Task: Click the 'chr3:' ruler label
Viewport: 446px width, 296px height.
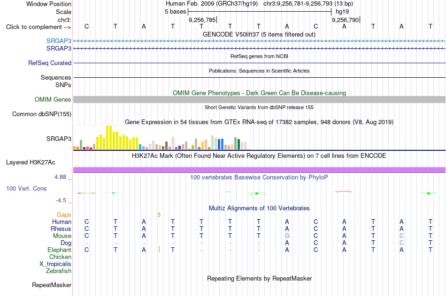Action: coord(65,20)
